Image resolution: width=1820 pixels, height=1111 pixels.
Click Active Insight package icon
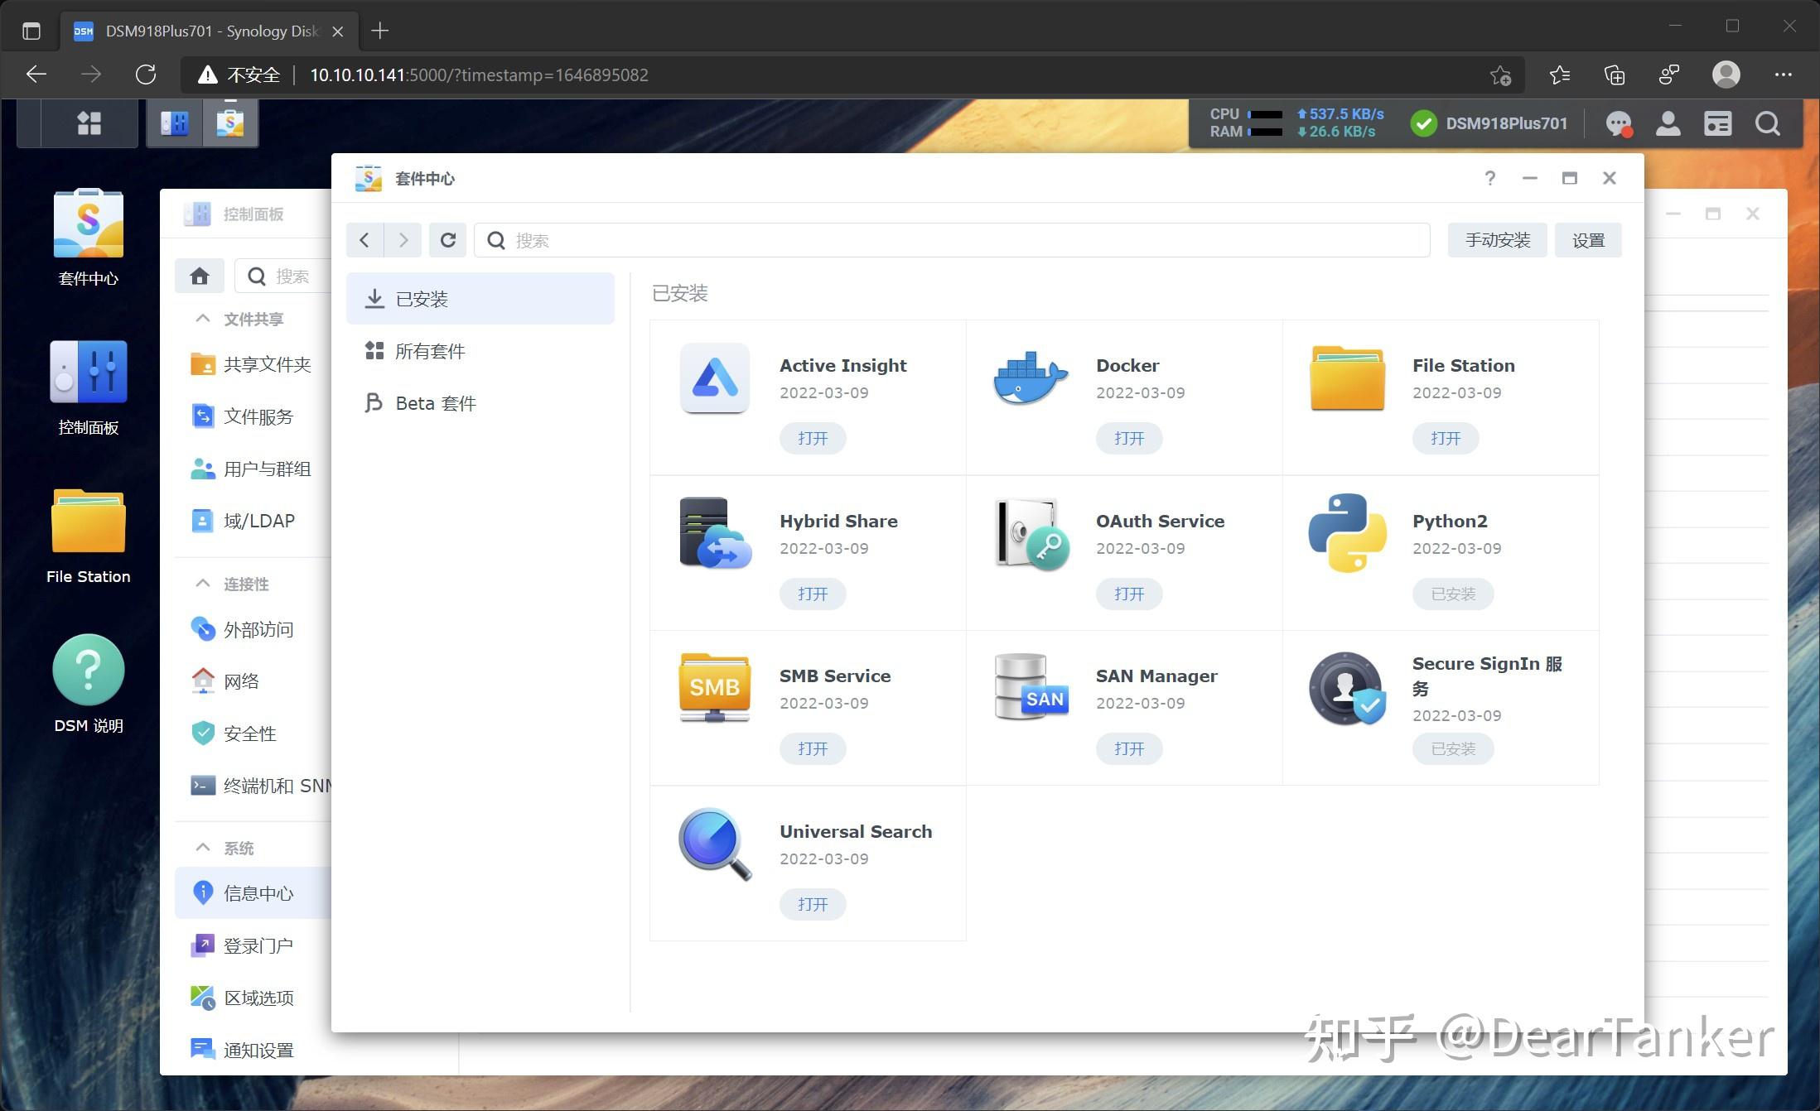coord(714,378)
